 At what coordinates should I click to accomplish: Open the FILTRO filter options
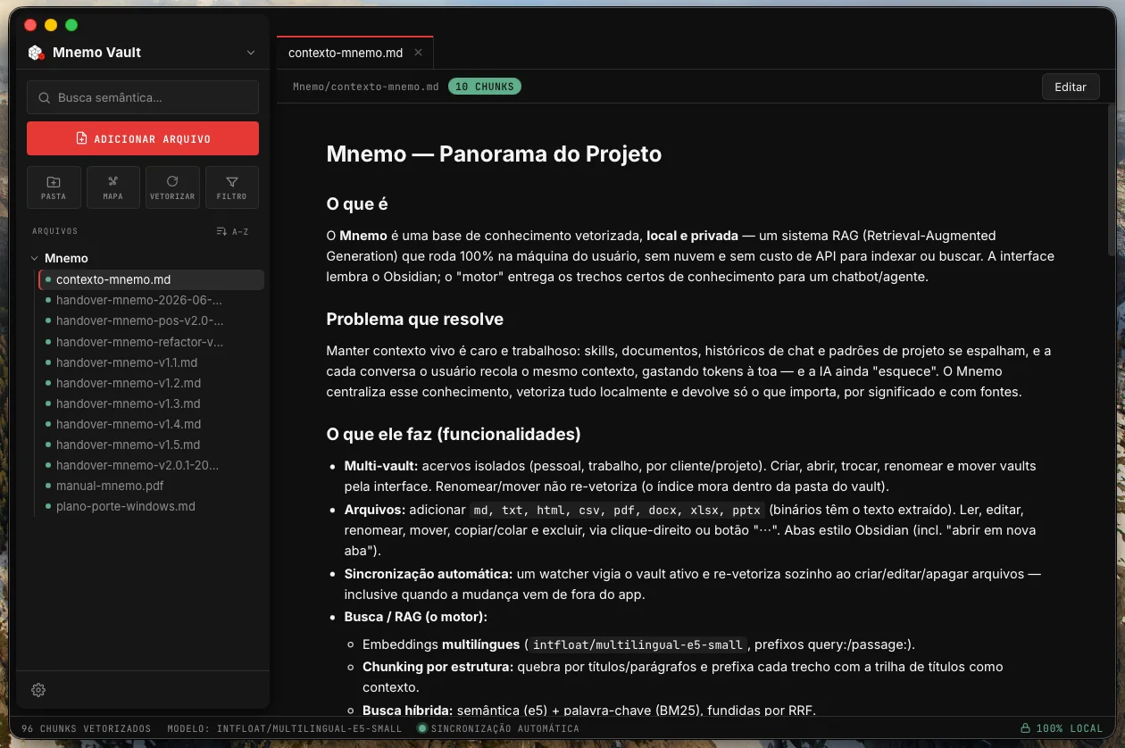tap(232, 187)
